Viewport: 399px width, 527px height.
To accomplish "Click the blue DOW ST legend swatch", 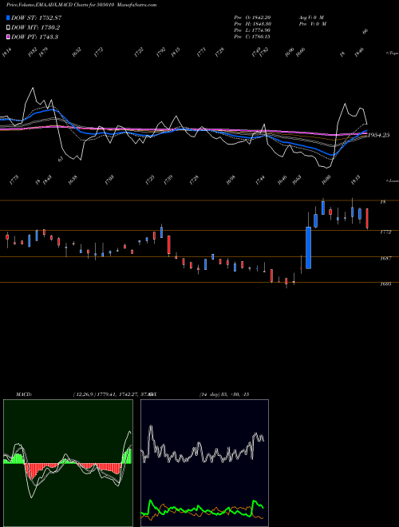I will pos(8,18).
